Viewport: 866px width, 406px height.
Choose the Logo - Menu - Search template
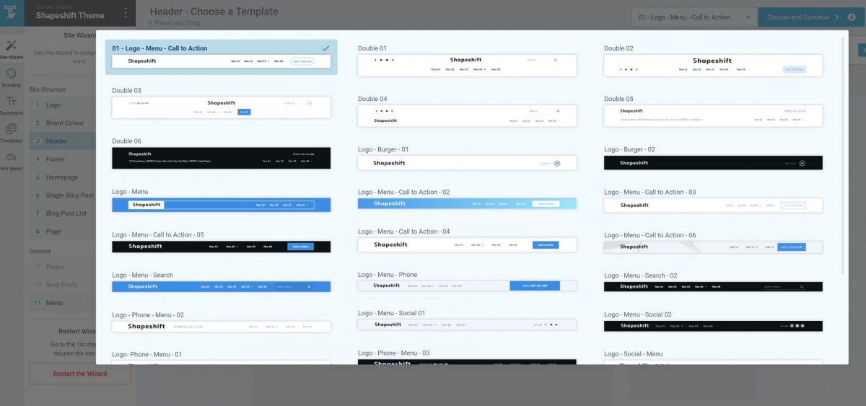click(222, 286)
